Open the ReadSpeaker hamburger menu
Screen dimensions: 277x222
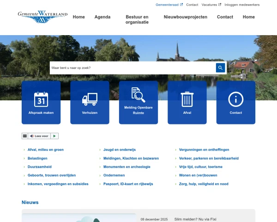click(25, 136)
